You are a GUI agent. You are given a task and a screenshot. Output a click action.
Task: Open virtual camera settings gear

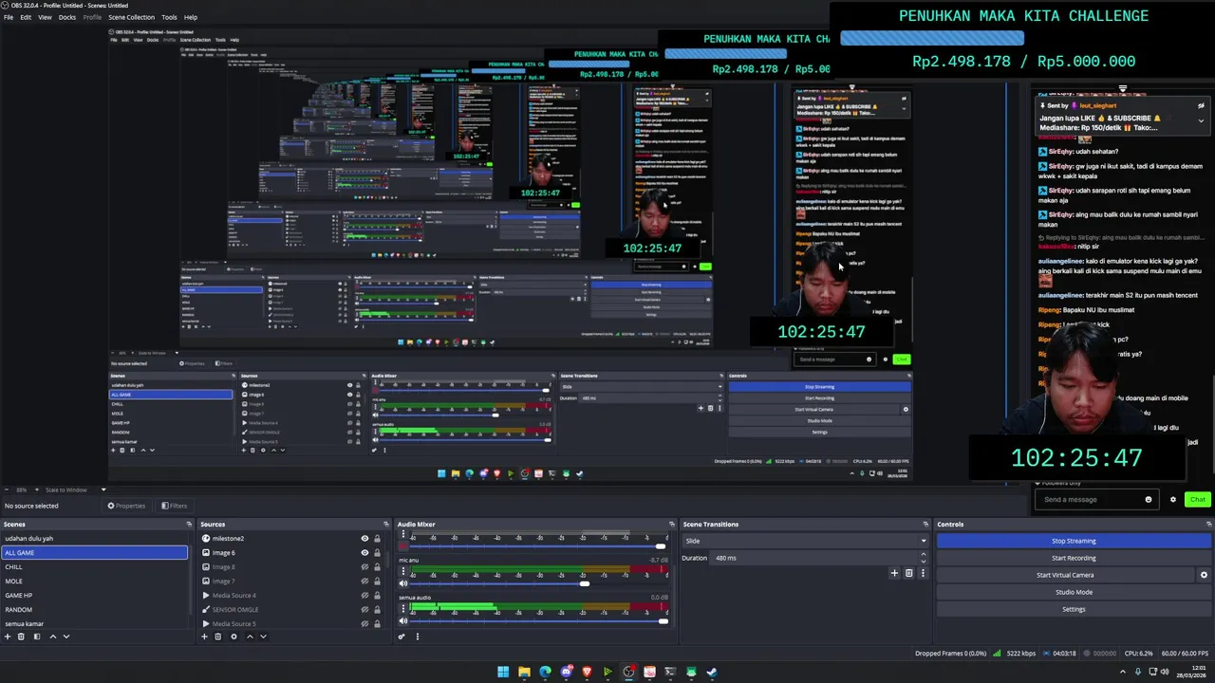coord(1204,575)
